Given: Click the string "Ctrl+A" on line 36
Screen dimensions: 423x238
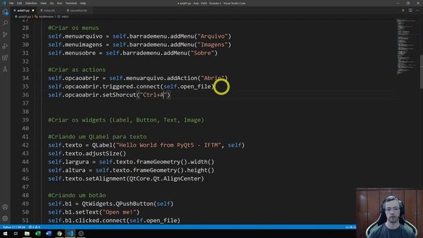Looking at the screenshot, I should coord(153,95).
